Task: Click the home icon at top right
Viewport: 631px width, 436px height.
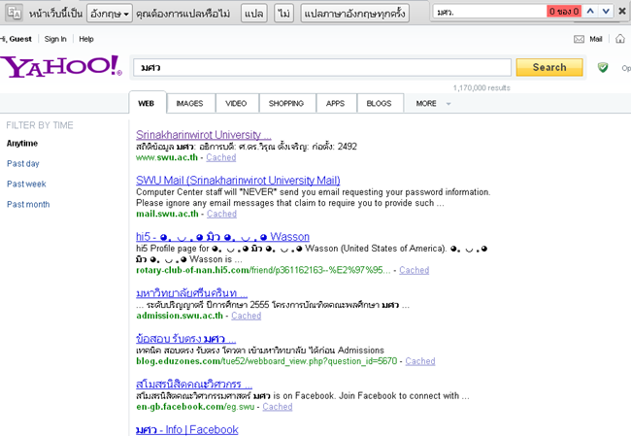Action: click(x=620, y=39)
